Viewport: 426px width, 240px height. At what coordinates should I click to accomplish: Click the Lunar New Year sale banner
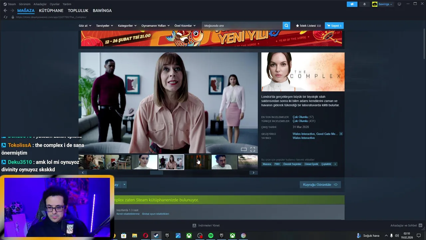(x=211, y=39)
